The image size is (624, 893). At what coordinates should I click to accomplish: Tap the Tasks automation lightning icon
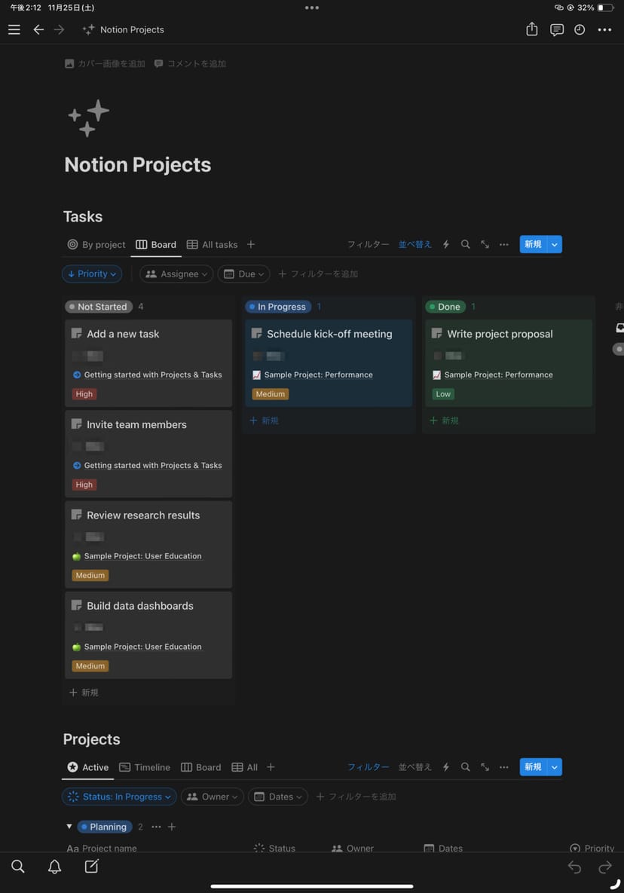pos(446,244)
